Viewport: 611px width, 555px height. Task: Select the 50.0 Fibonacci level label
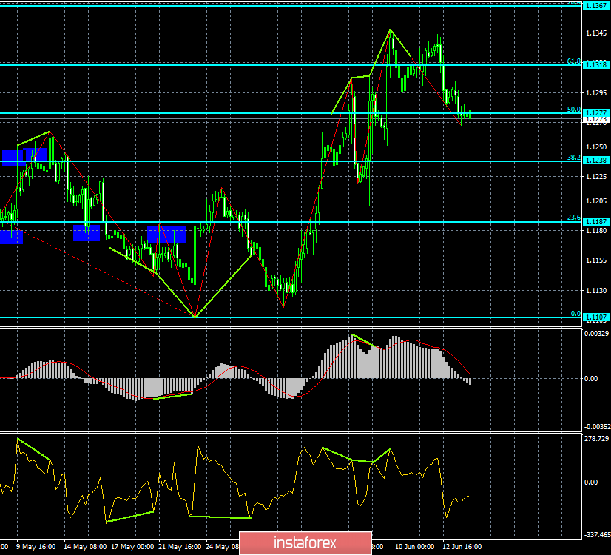(x=573, y=110)
